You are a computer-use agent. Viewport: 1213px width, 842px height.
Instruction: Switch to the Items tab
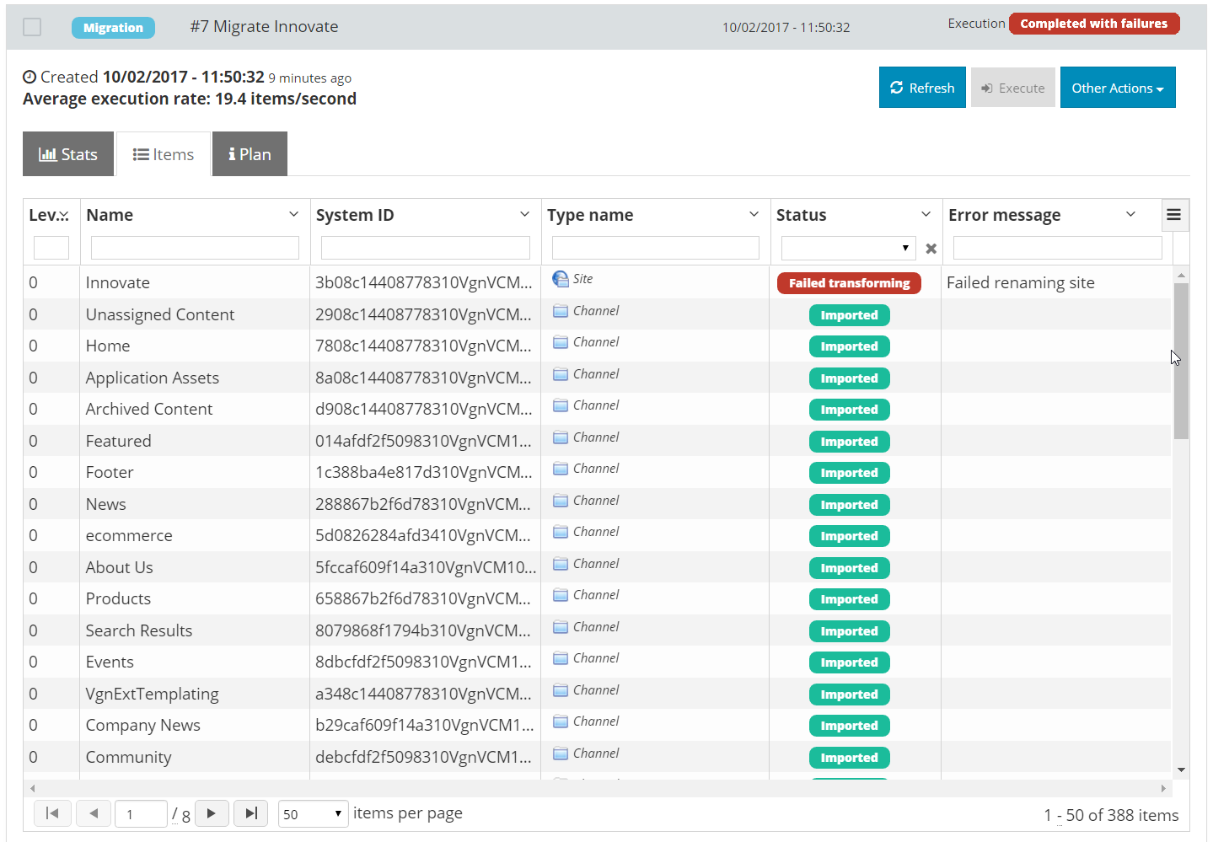pos(164,154)
